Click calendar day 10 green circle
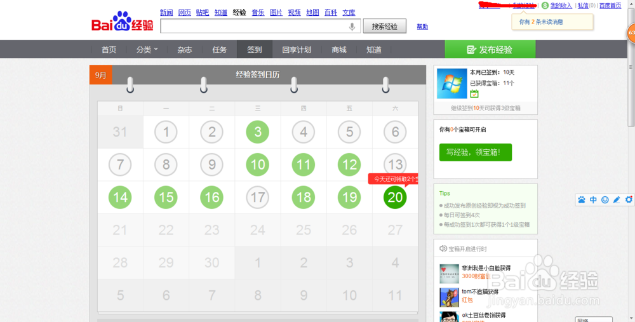The width and height of the screenshot is (635, 322). click(258, 164)
